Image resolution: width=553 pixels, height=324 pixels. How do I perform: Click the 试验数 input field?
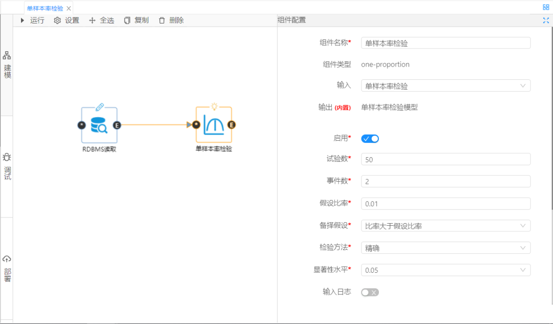445,160
